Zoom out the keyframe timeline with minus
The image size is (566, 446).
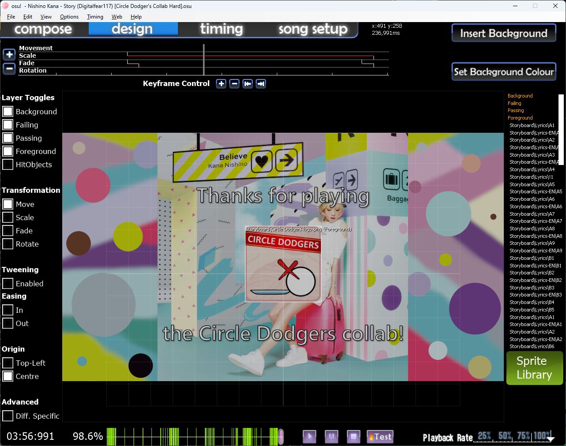9,69
